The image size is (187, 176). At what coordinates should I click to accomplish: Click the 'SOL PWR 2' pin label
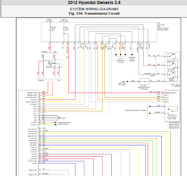coord(33,143)
